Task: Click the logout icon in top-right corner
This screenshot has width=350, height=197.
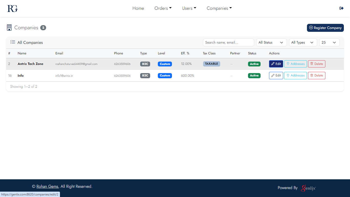Action: pyautogui.click(x=341, y=8)
